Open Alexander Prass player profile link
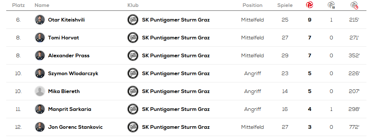369x139 pixels. click(x=69, y=55)
